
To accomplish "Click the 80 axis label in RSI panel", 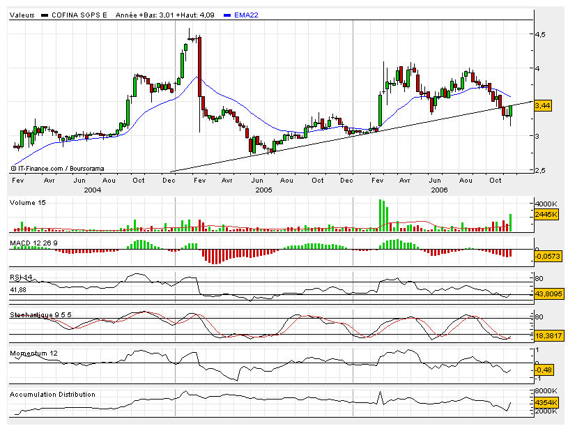I will [539, 279].
